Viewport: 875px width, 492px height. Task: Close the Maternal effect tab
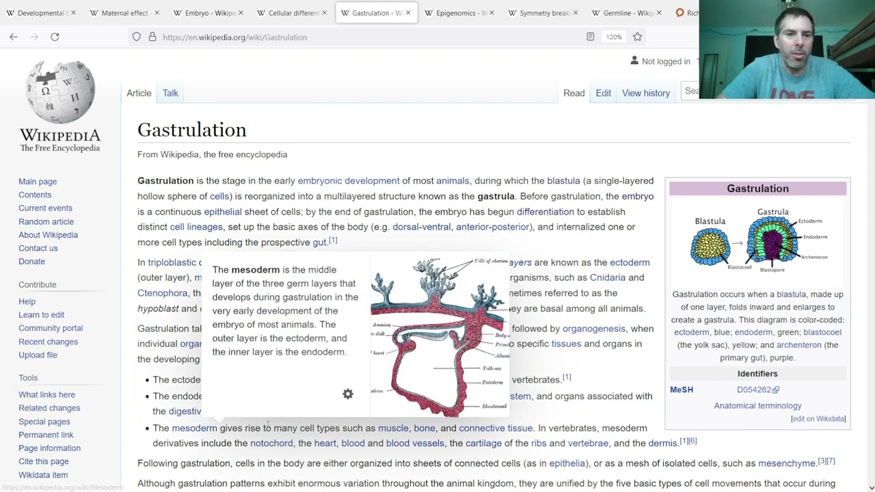click(x=157, y=13)
